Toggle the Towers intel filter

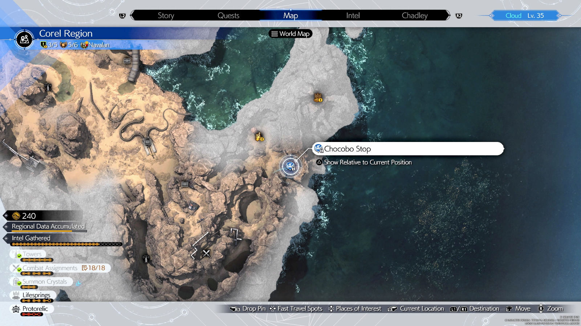(32, 254)
